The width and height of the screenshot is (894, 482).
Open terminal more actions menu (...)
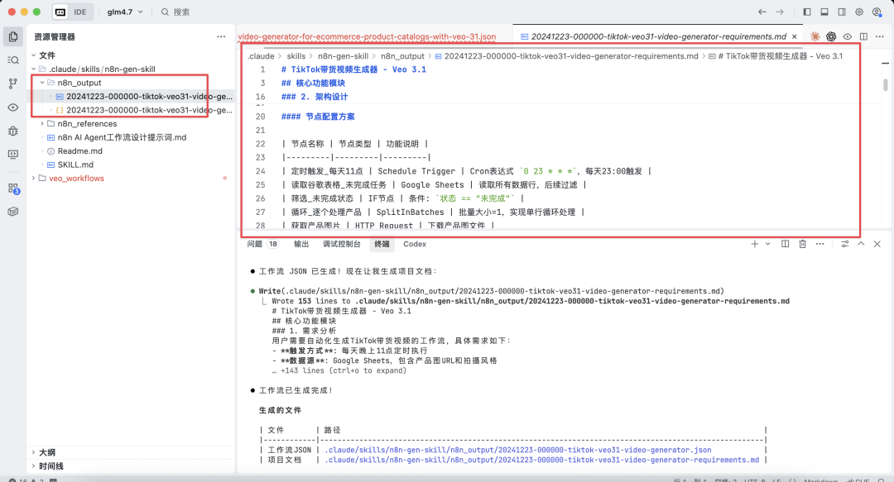[820, 244]
